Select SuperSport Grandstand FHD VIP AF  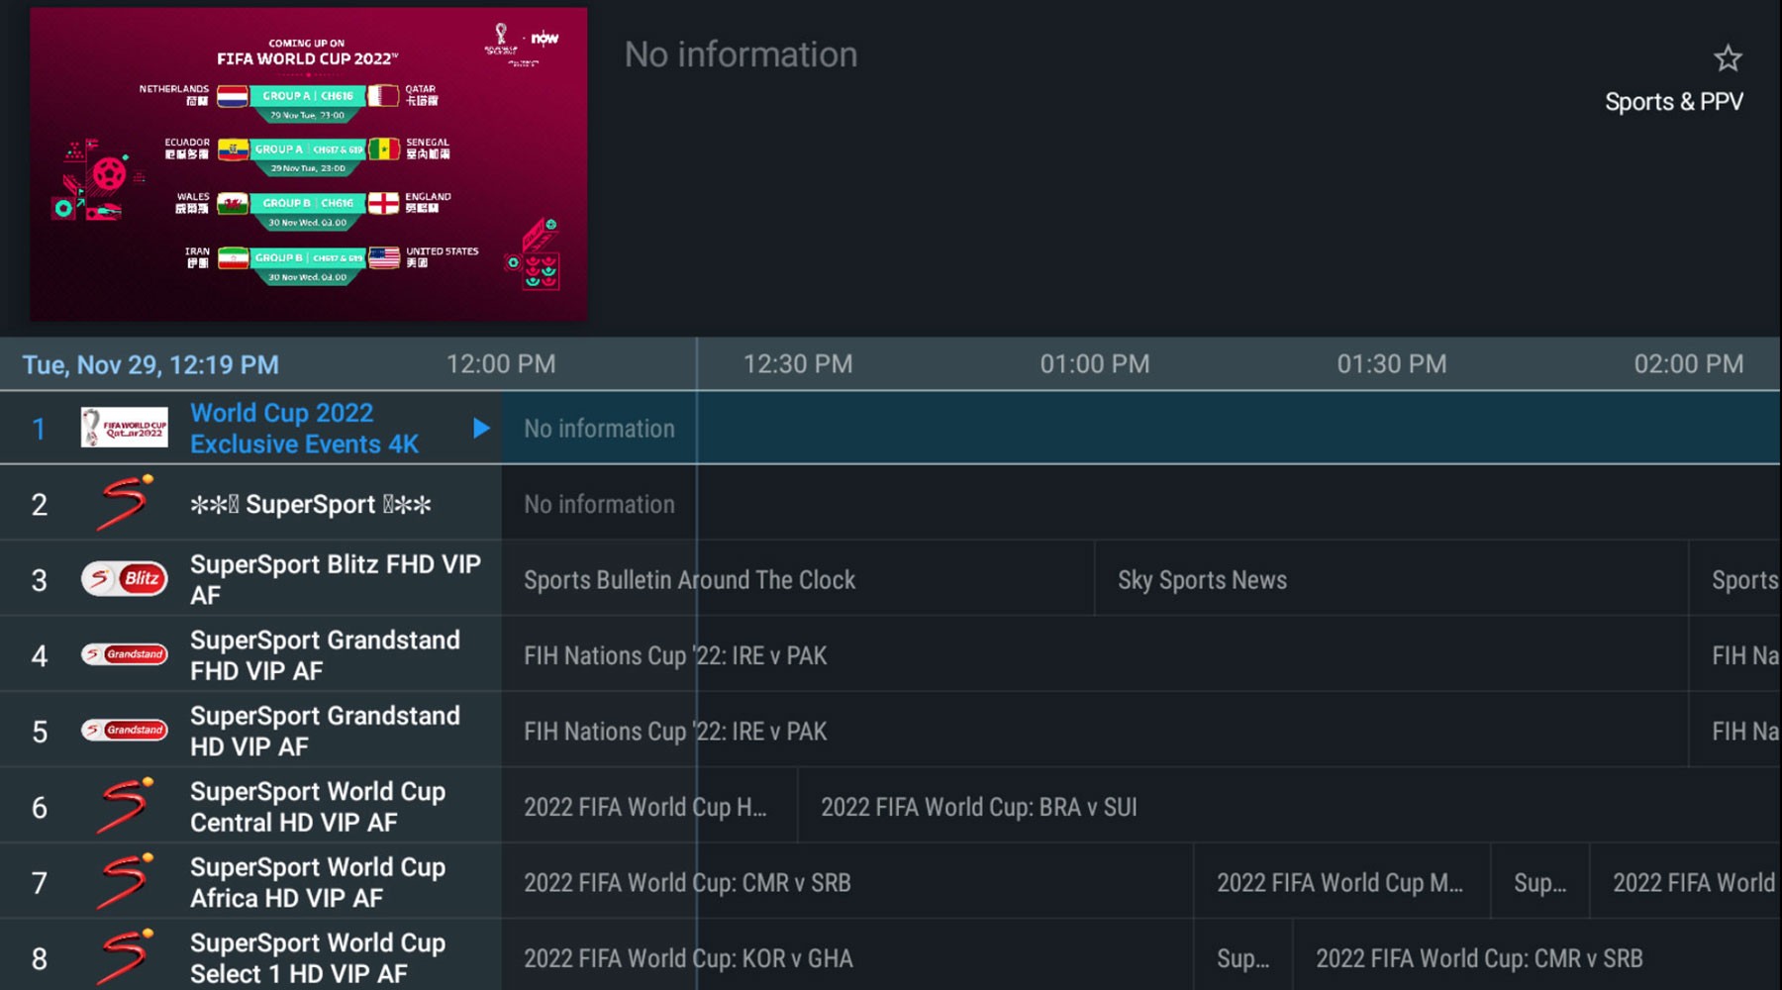pyautogui.click(x=325, y=655)
